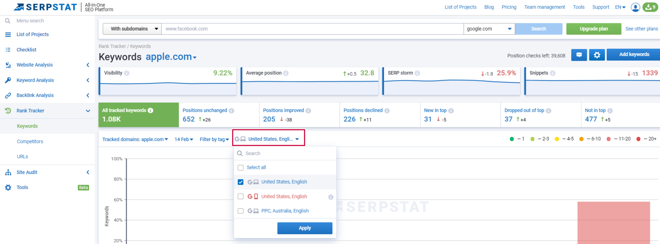Click the Positions declined info icon
Screen dimensions: 660x244
[387, 111]
